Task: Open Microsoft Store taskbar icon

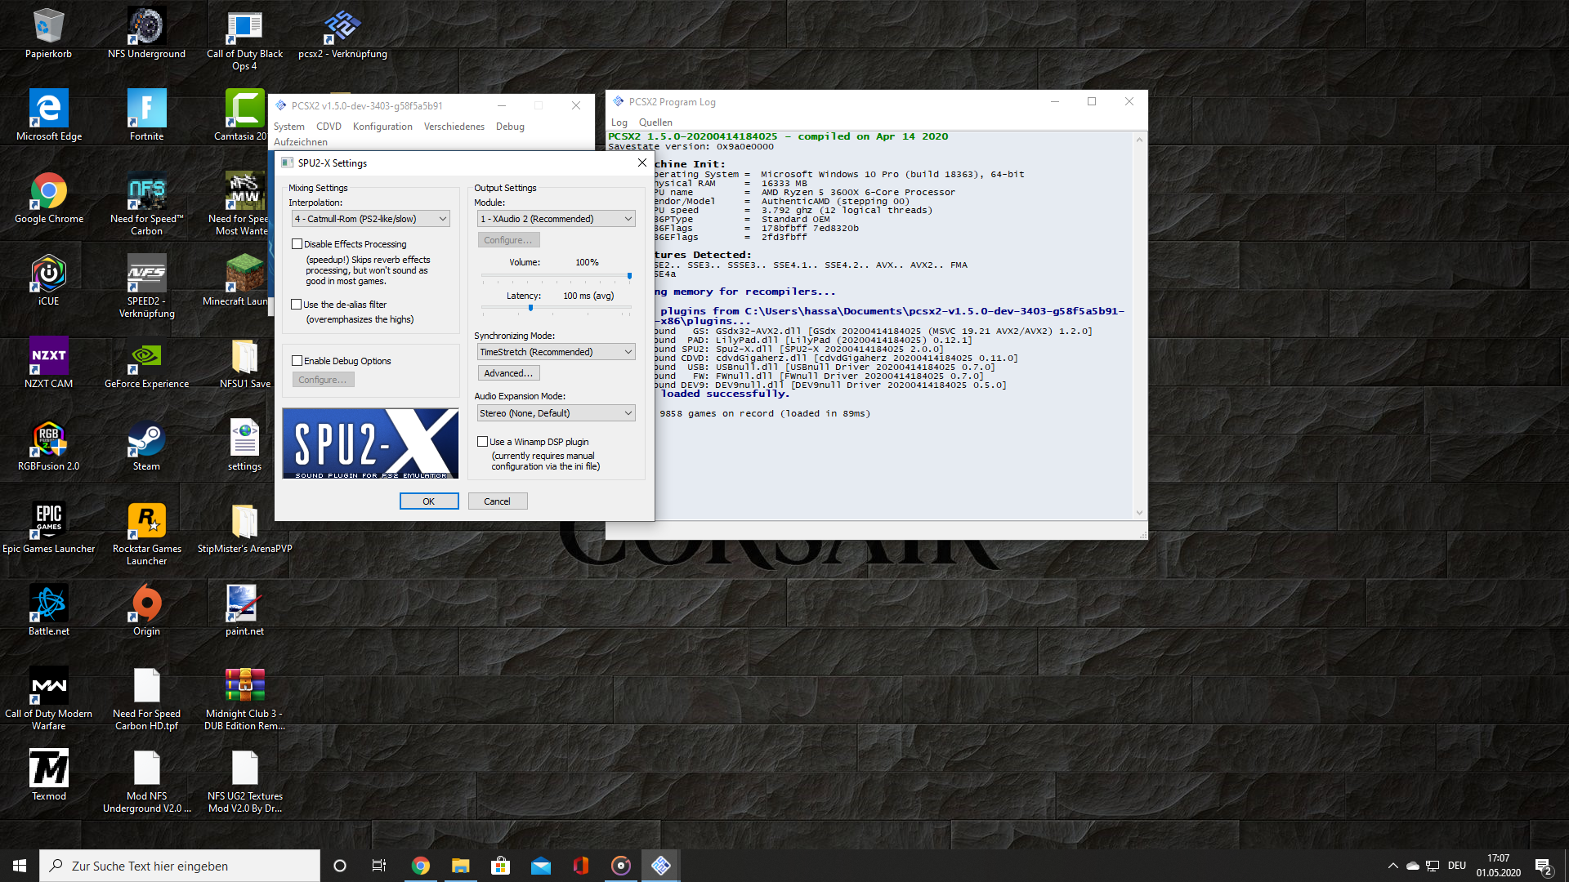Action: tap(500, 866)
